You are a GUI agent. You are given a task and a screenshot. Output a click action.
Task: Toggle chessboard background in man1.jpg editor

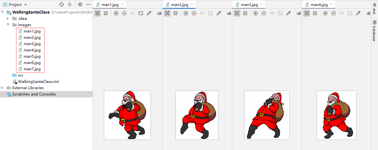pos(97,13)
